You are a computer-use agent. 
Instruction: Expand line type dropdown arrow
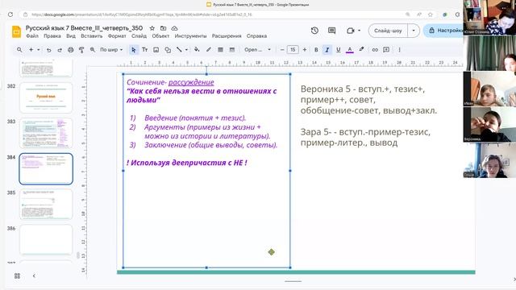click(x=186, y=50)
